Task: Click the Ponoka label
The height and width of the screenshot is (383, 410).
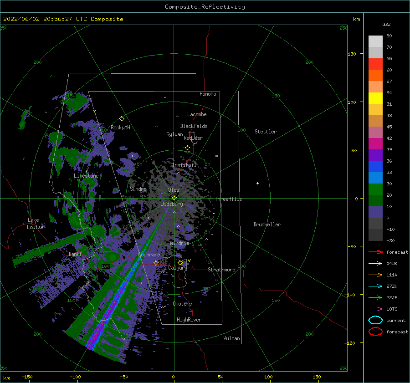Action: point(208,94)
